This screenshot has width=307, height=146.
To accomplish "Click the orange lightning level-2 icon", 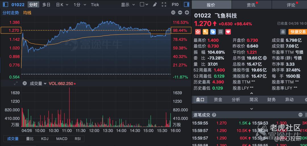I will tap(205, 32).
